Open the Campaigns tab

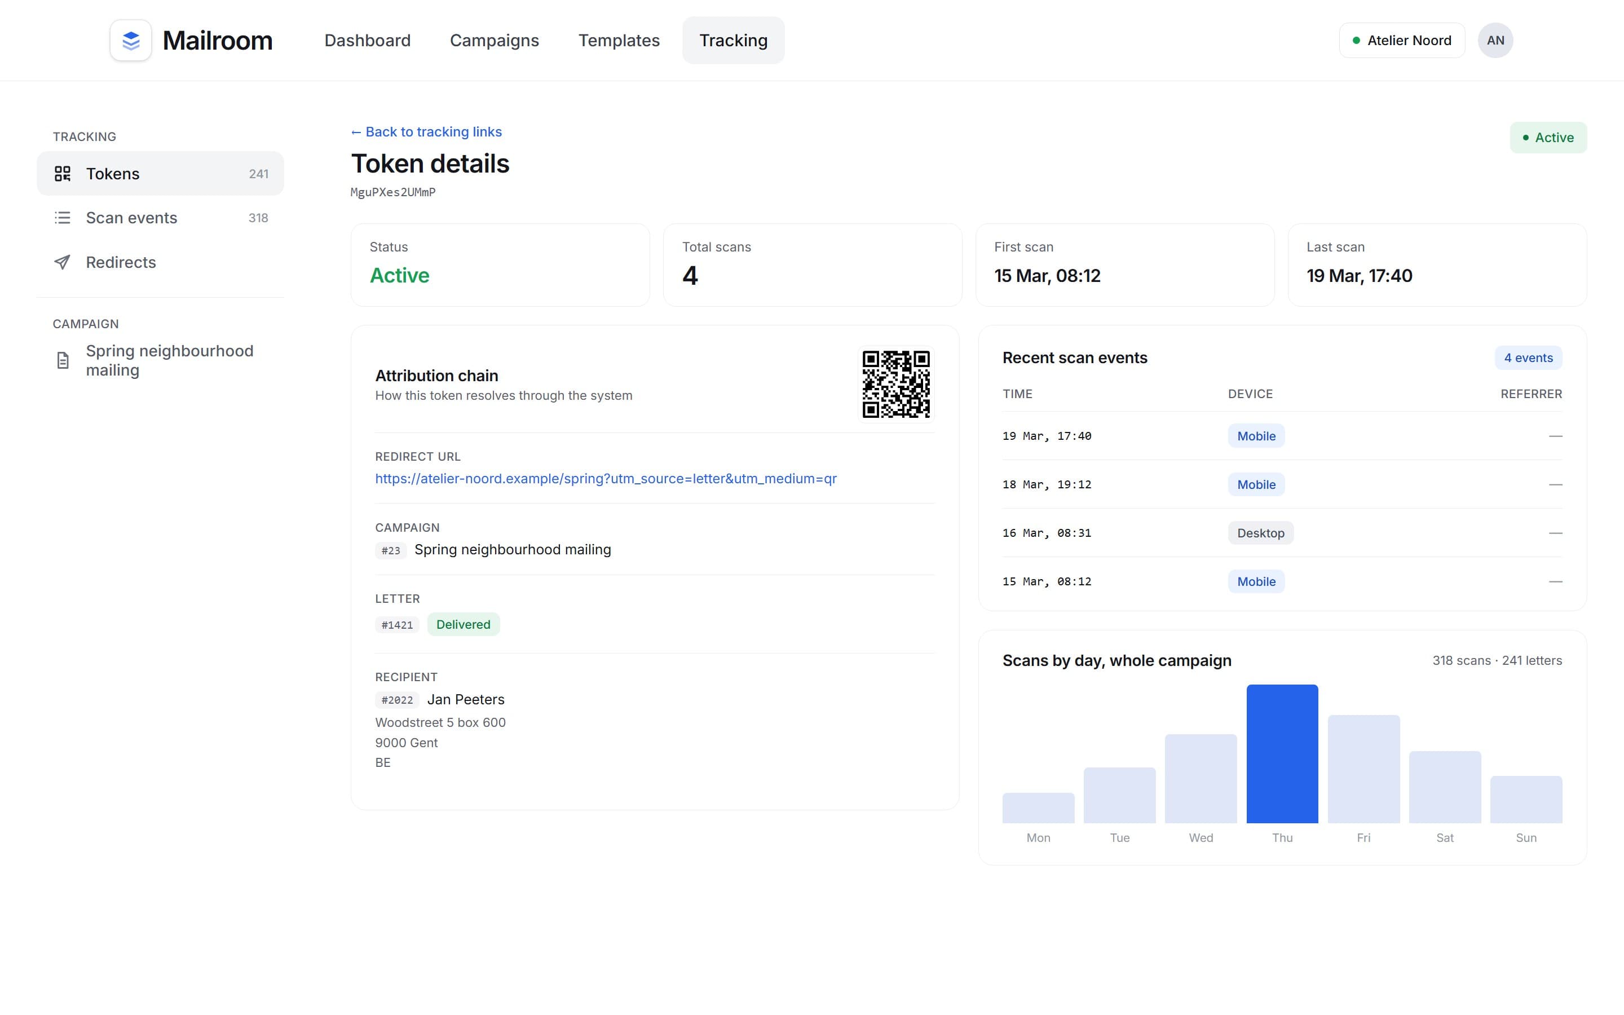click(x=495, y=40)
